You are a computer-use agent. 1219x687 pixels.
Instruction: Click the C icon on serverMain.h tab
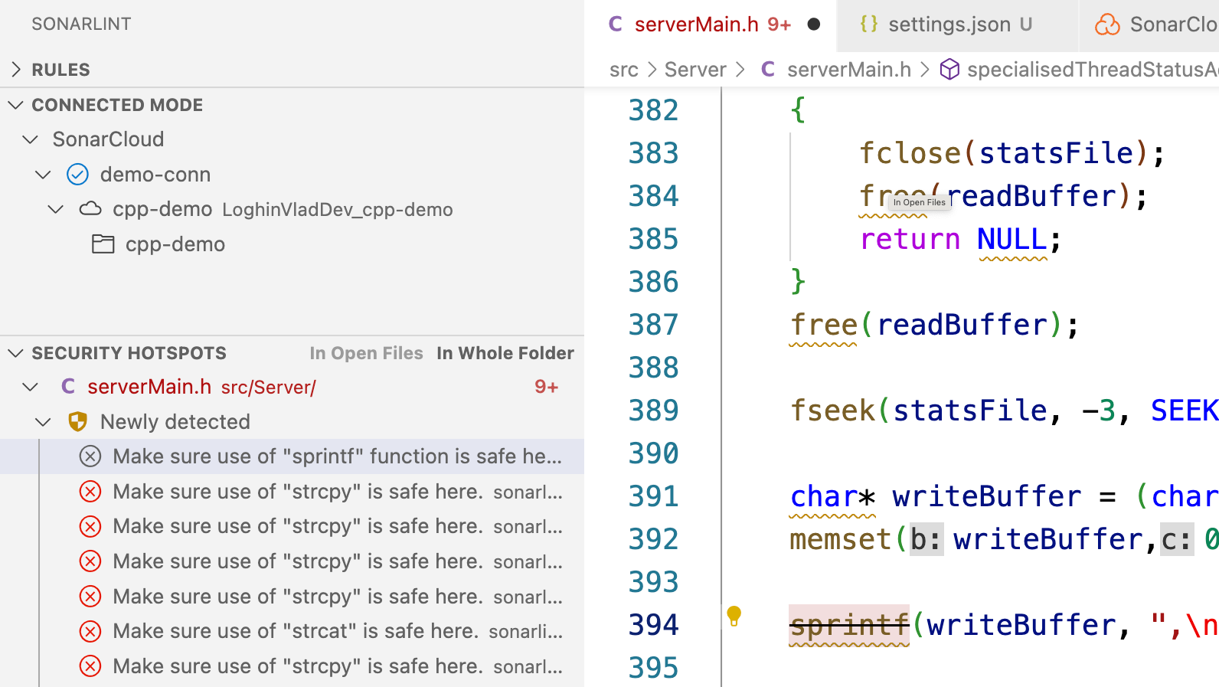tap(616, 25)
